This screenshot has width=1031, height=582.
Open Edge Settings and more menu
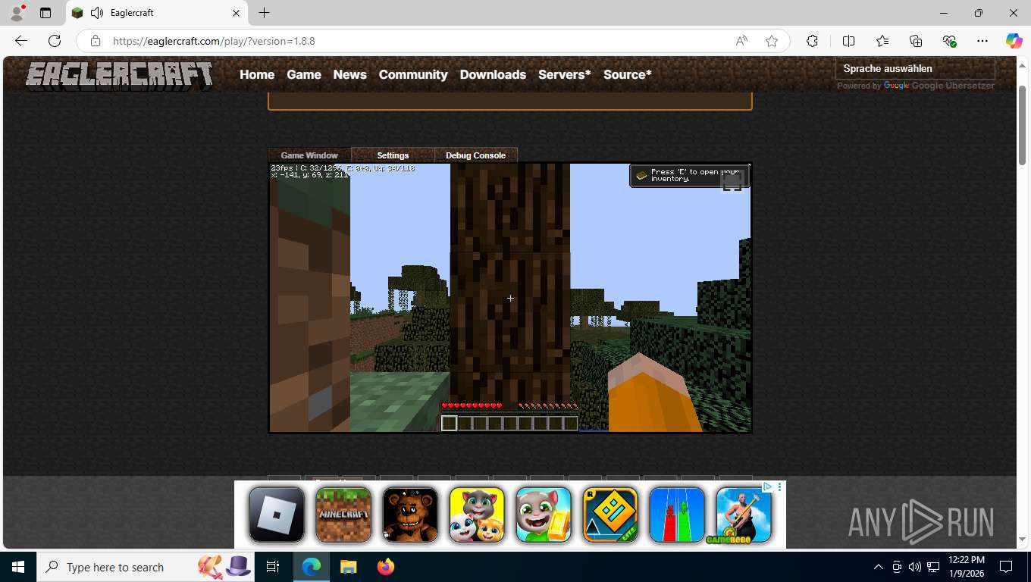coord(982,41)
